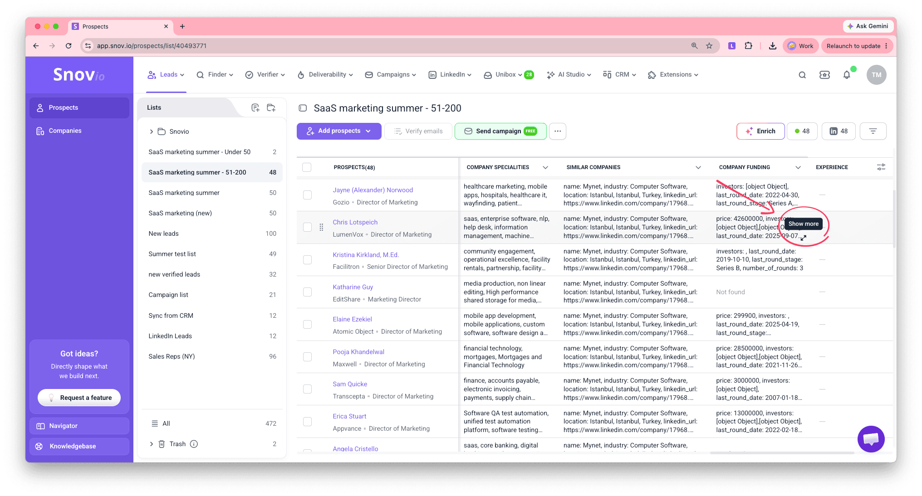Select the Sam Quicke row checkbox

(307, 389)
